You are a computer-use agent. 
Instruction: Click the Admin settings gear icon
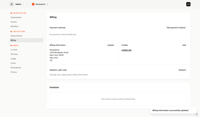tap(12, 4)
